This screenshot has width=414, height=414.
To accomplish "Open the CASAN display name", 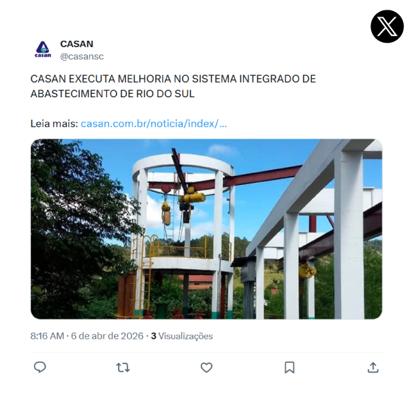I will coord(77,44).
